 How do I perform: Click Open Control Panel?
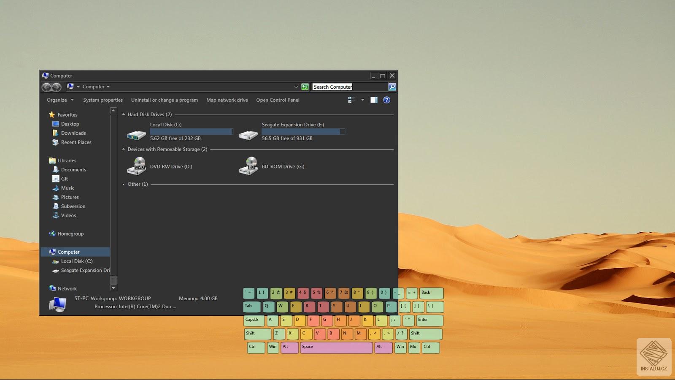click(278, 100)
